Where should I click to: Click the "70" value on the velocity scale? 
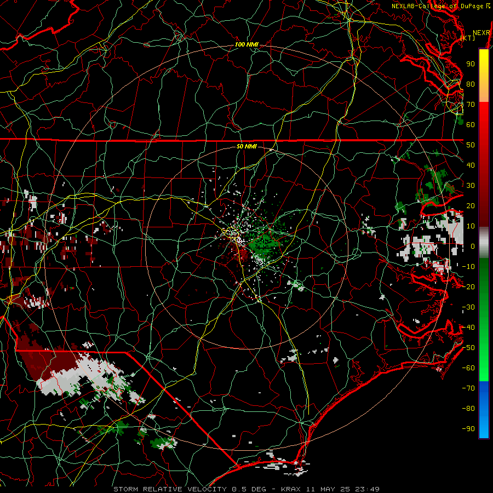click(x=471, y=105)
